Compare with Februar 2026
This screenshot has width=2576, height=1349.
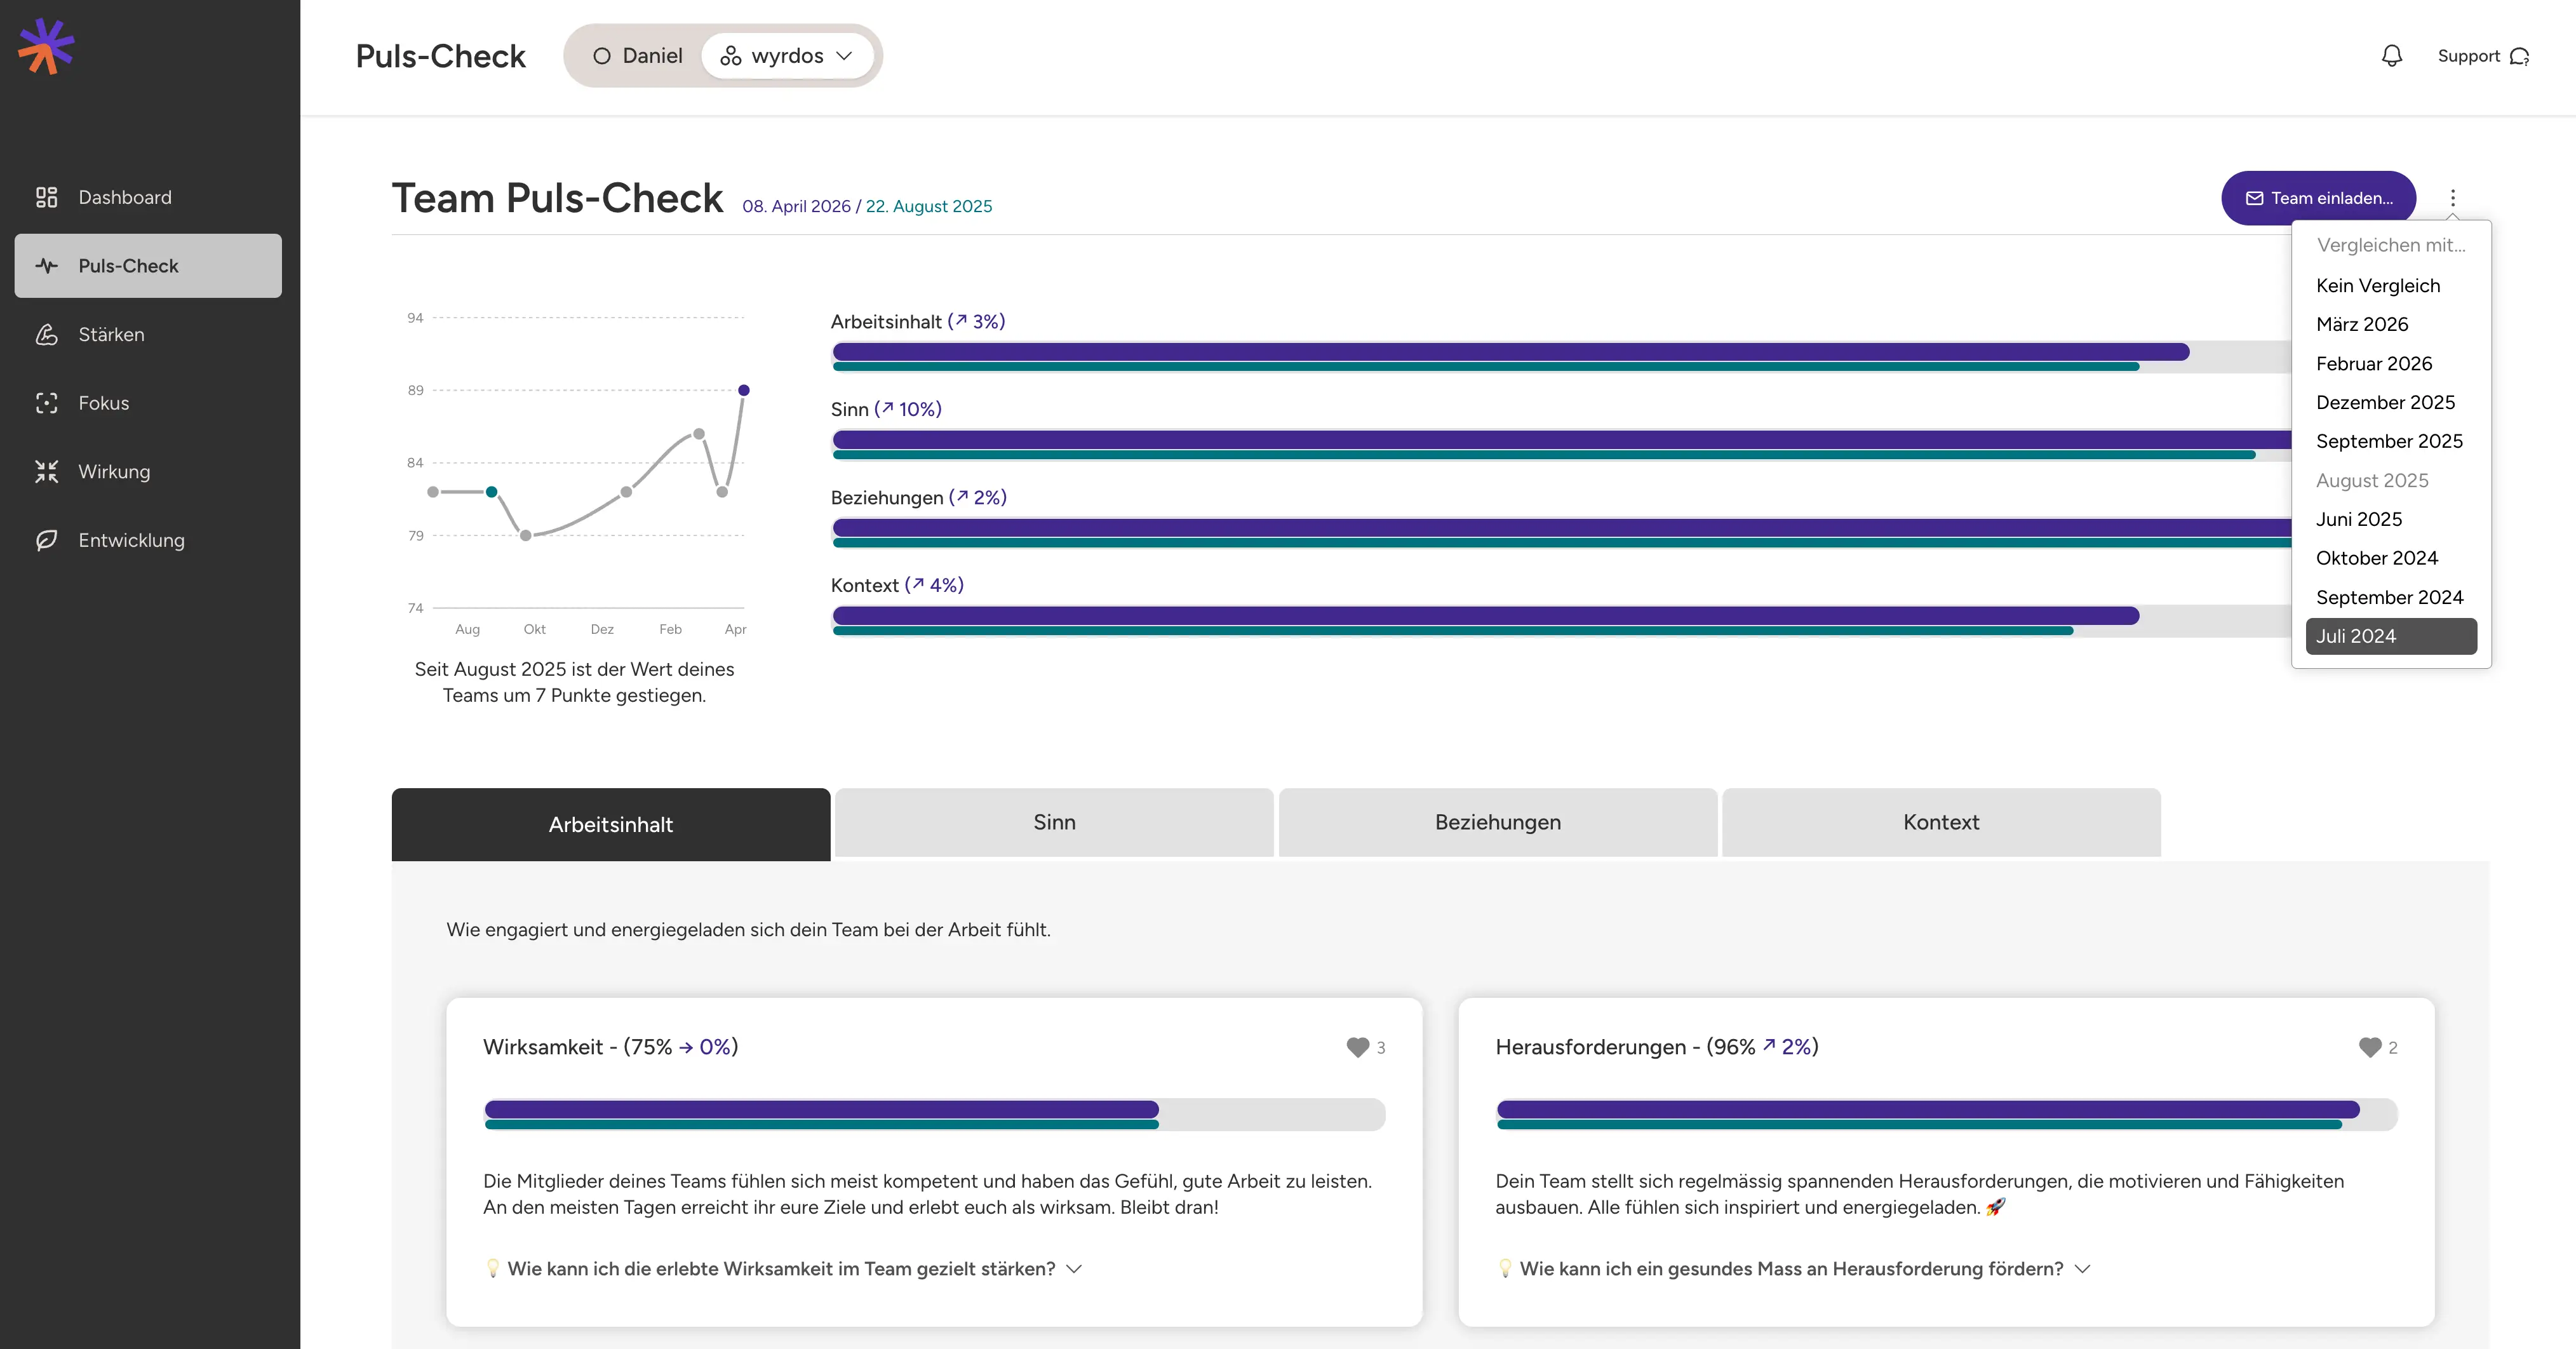pyautogui.click(x=2391, y=364)
